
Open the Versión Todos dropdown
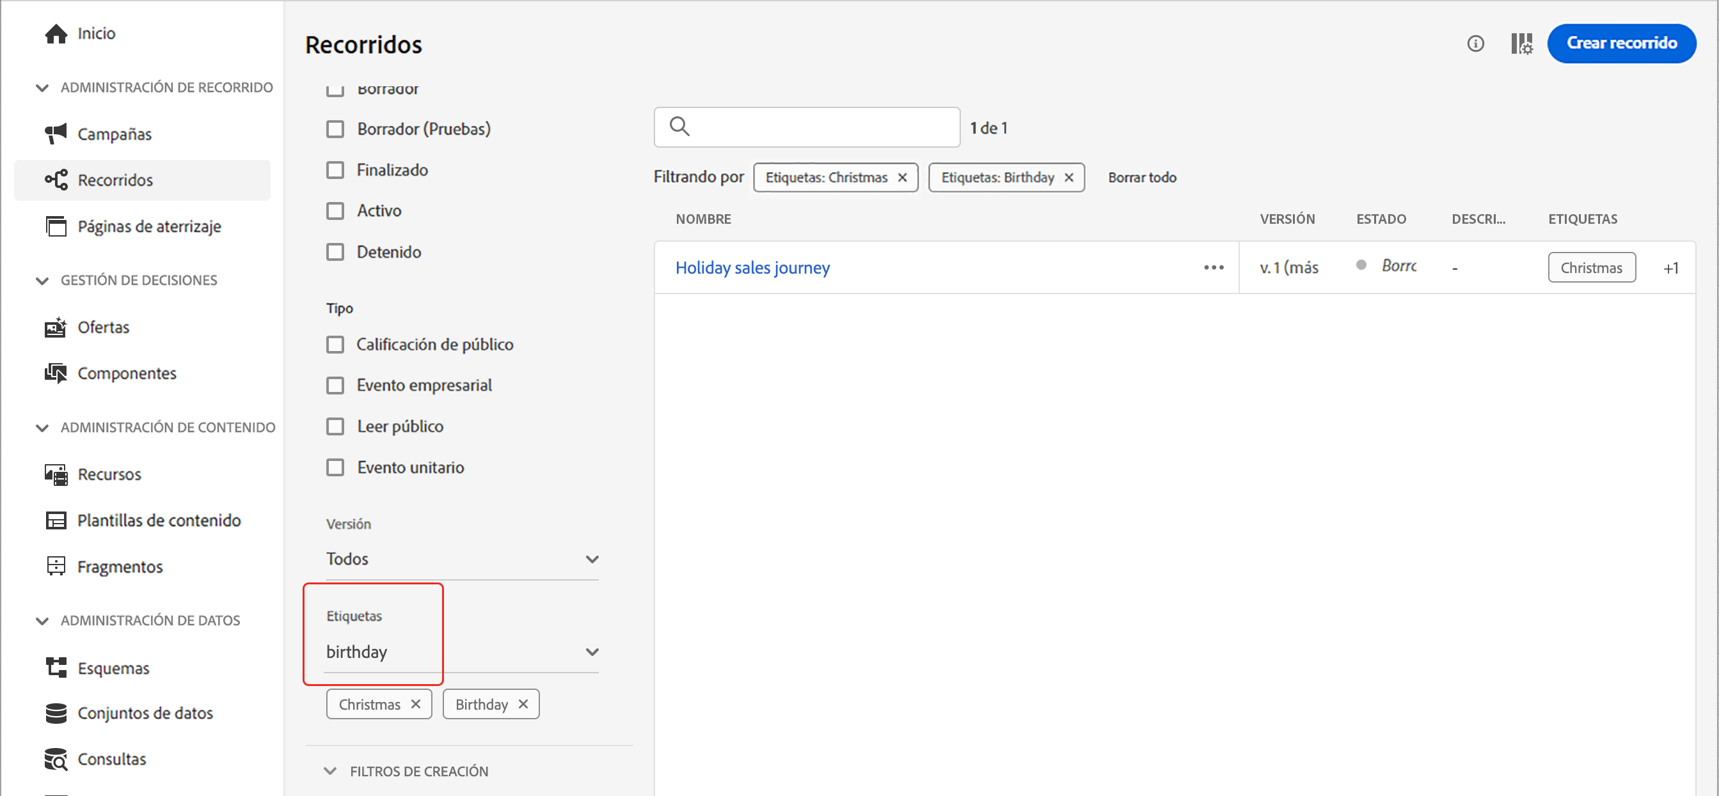click(x=462, y=559)
